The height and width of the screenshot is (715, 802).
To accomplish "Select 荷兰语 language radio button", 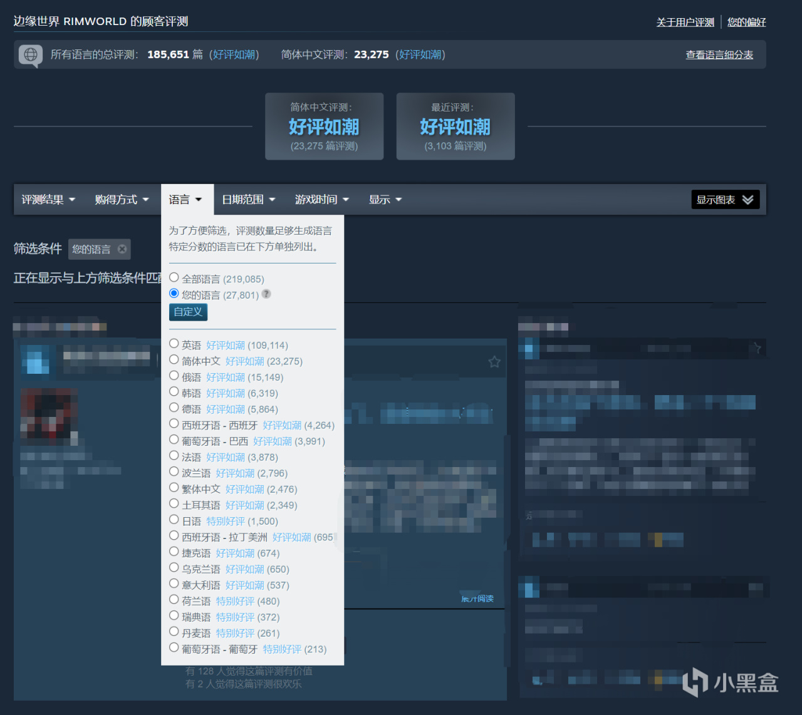I will 174,600.
